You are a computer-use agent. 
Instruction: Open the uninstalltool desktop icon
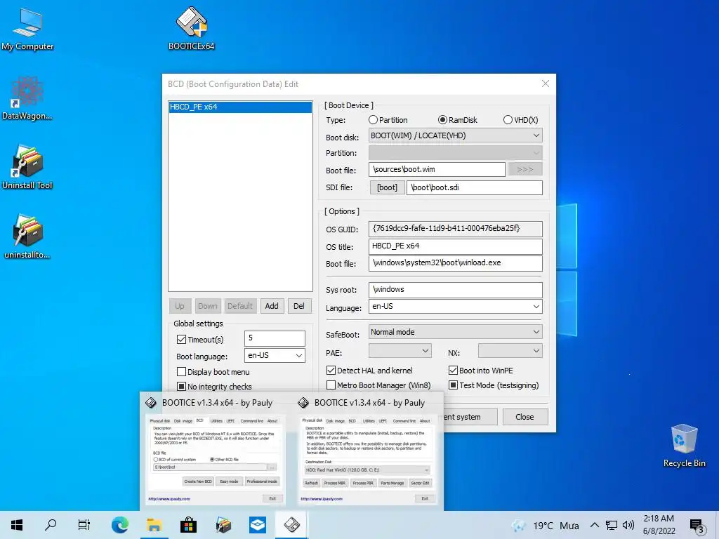[x=27, y=237]
